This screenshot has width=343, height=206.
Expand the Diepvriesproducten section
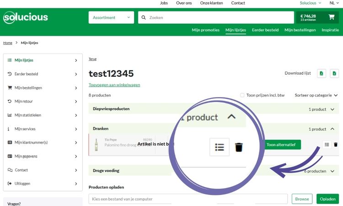point(332,109)
